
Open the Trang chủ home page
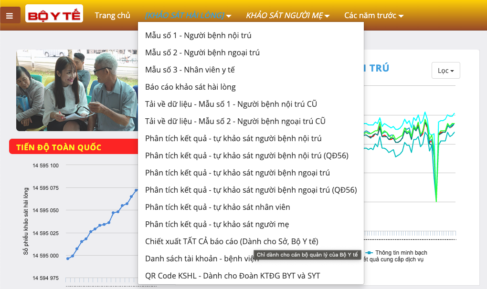point(112,15)
